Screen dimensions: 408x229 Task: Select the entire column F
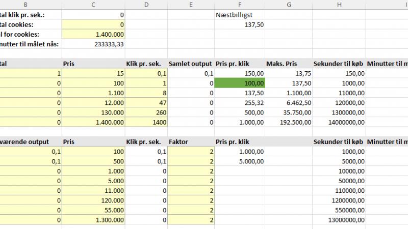(x=239, y=5)
